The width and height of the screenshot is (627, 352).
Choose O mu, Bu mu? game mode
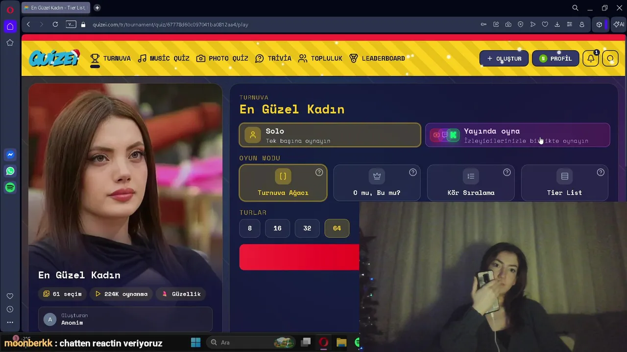pos(377,183)
